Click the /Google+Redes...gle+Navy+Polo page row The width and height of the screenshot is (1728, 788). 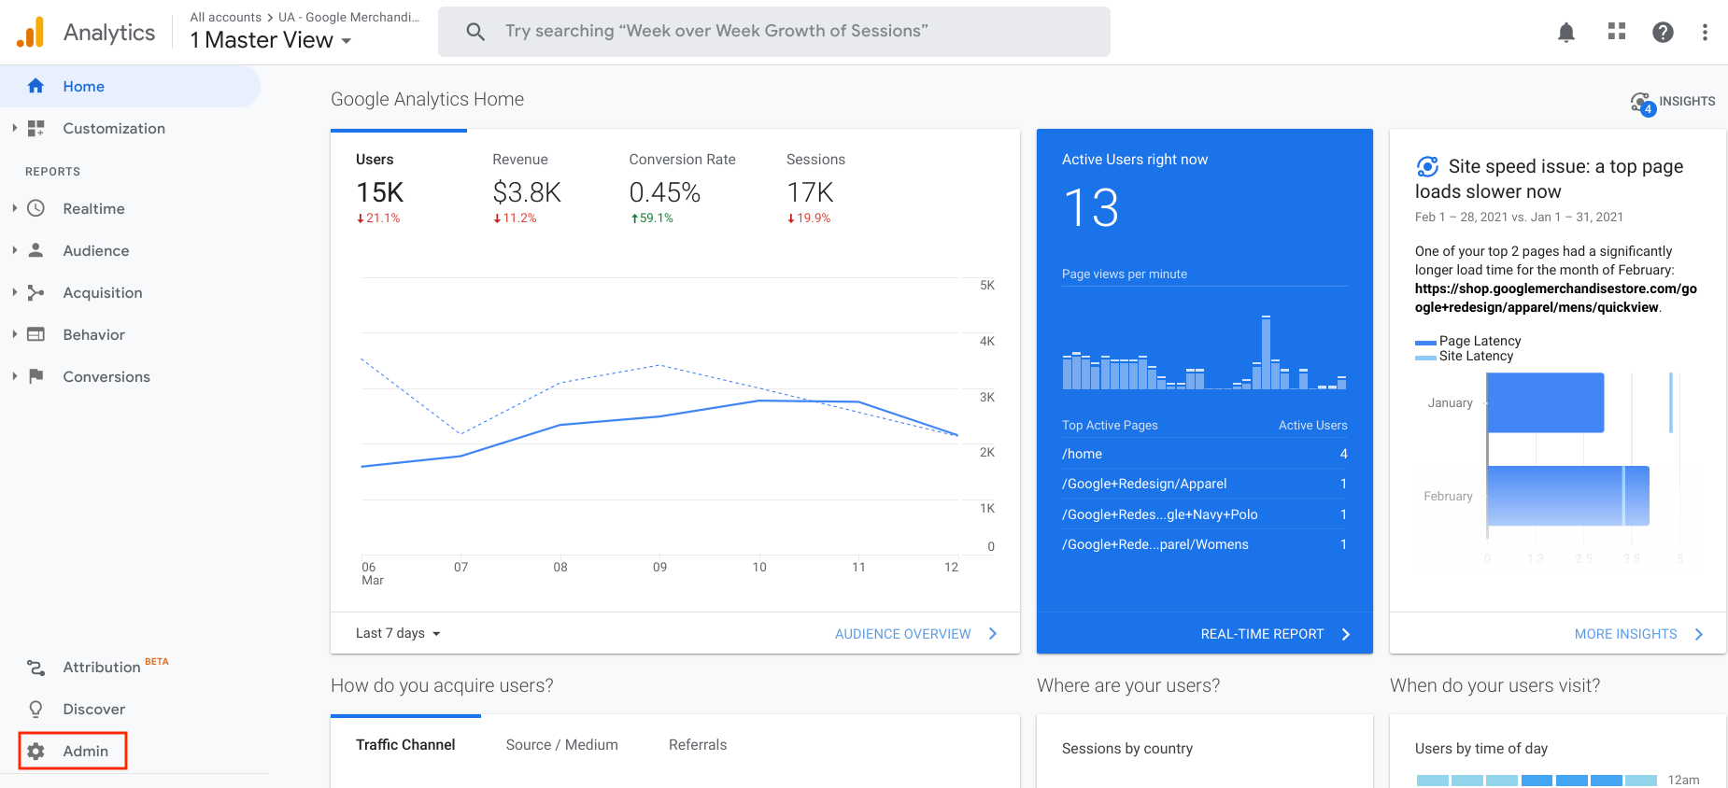point(1204,514)
